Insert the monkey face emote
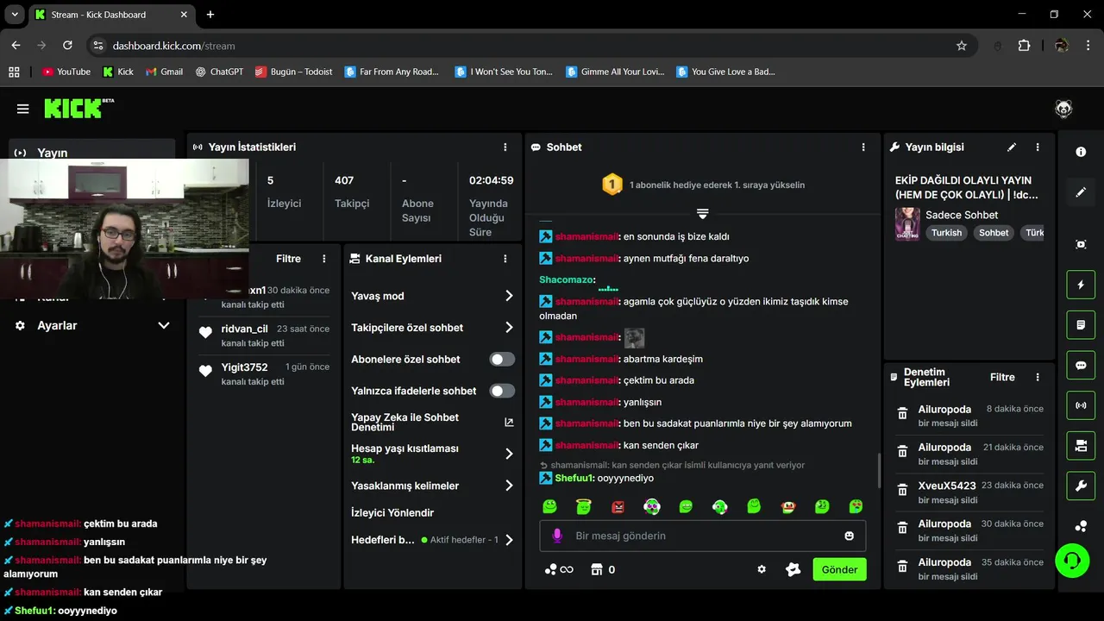This screenshot has width=1104, height=621. coord(788,506)
